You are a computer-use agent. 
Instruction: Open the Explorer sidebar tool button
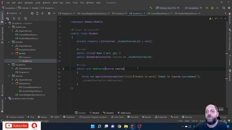point(2,18)
